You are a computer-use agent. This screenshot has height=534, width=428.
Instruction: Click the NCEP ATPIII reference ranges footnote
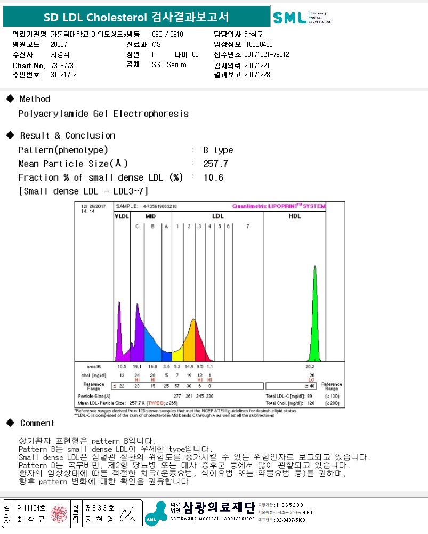185,411
